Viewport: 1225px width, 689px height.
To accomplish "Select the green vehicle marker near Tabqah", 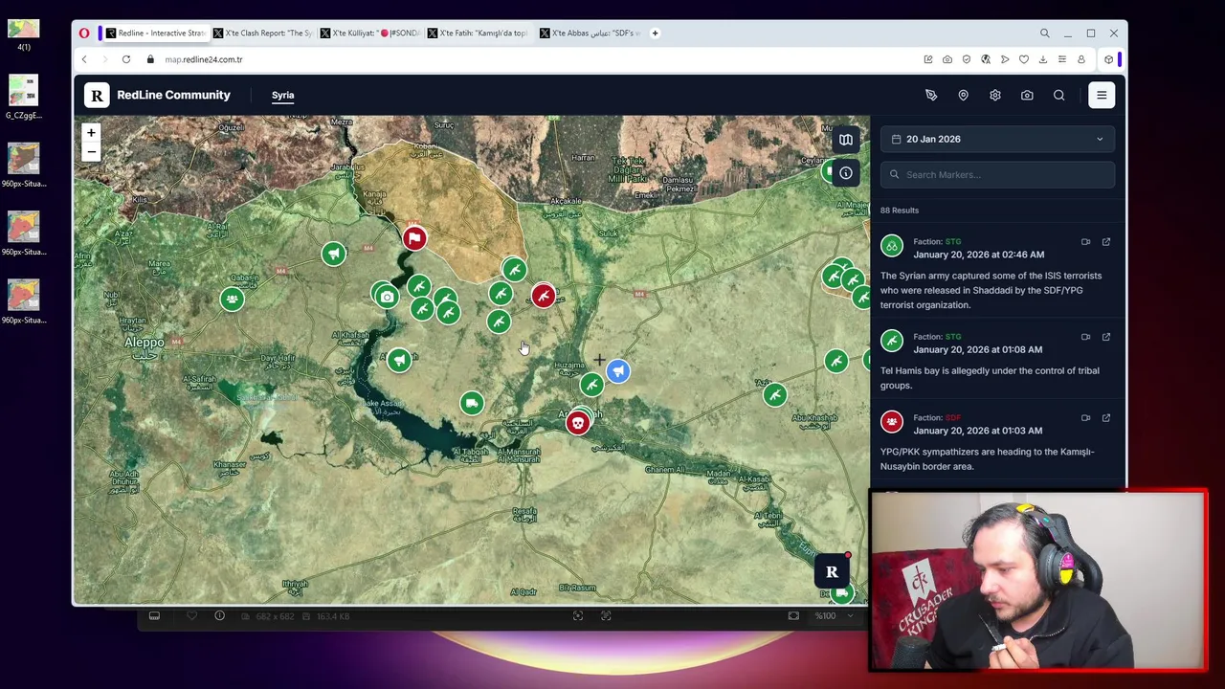I will (472, 403).
